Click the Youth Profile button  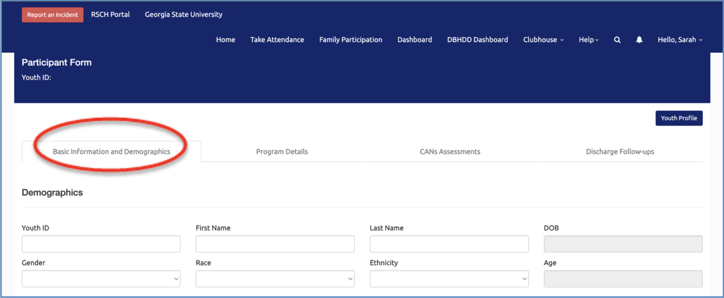coord(679,118)
